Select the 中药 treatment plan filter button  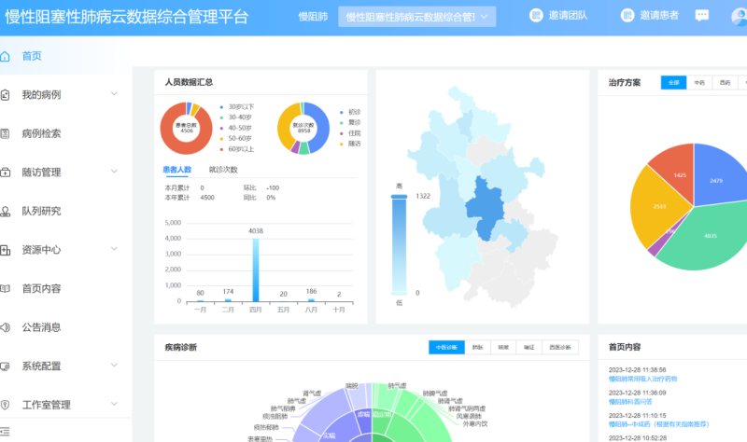pyautogui.click(x=699, y=83)
